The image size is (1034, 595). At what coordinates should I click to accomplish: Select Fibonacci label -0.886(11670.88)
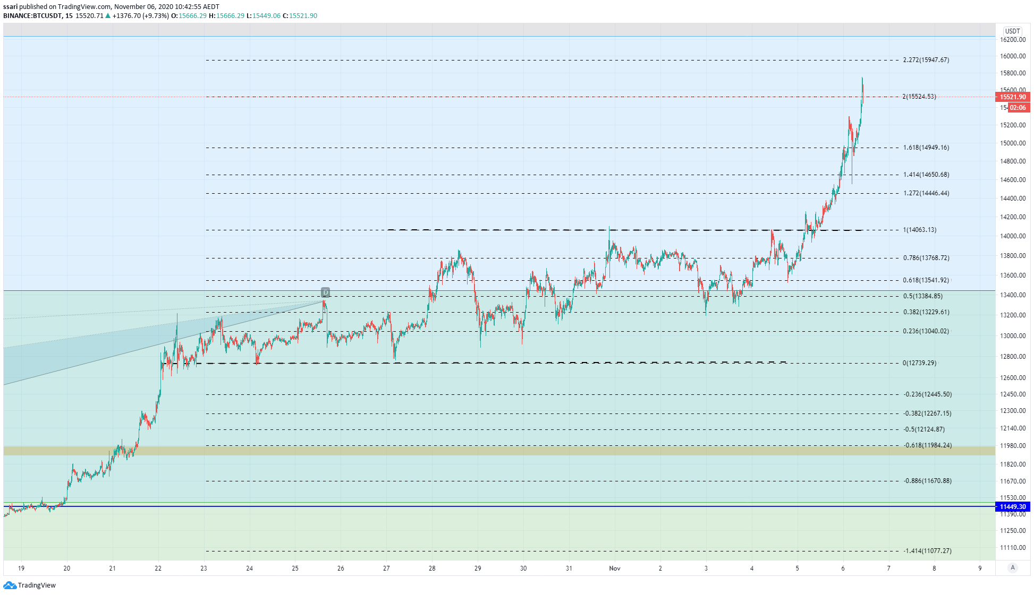tap(928, 481)
